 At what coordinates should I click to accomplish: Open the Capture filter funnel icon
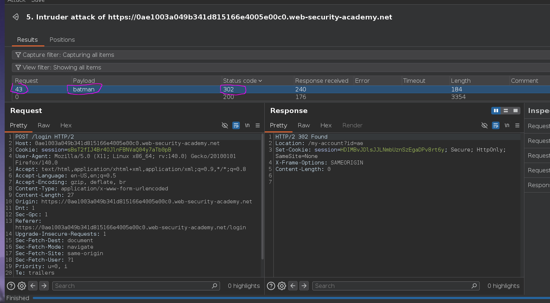[x=18, y=55]
